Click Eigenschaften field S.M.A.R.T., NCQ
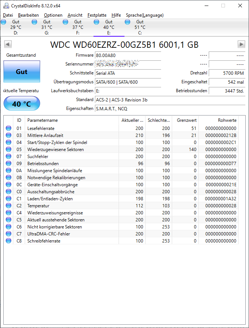This screenshot has height=328, width=249. (x=170, y=109)
